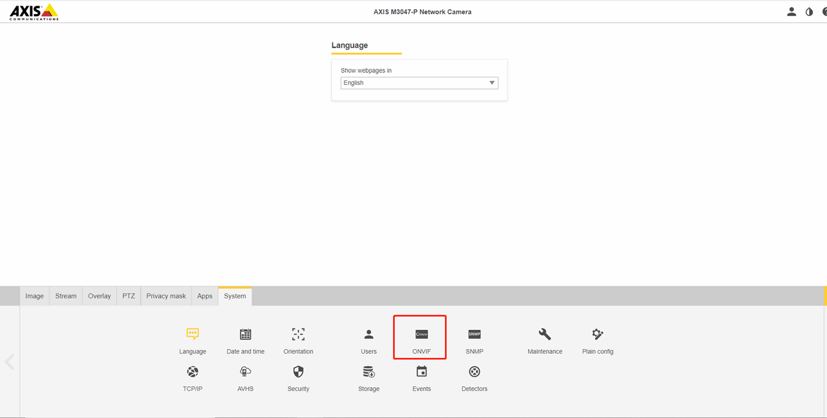The image size is (827, 418).
Task: Open the Detectors settings icon
Action: tap(474, 372)
